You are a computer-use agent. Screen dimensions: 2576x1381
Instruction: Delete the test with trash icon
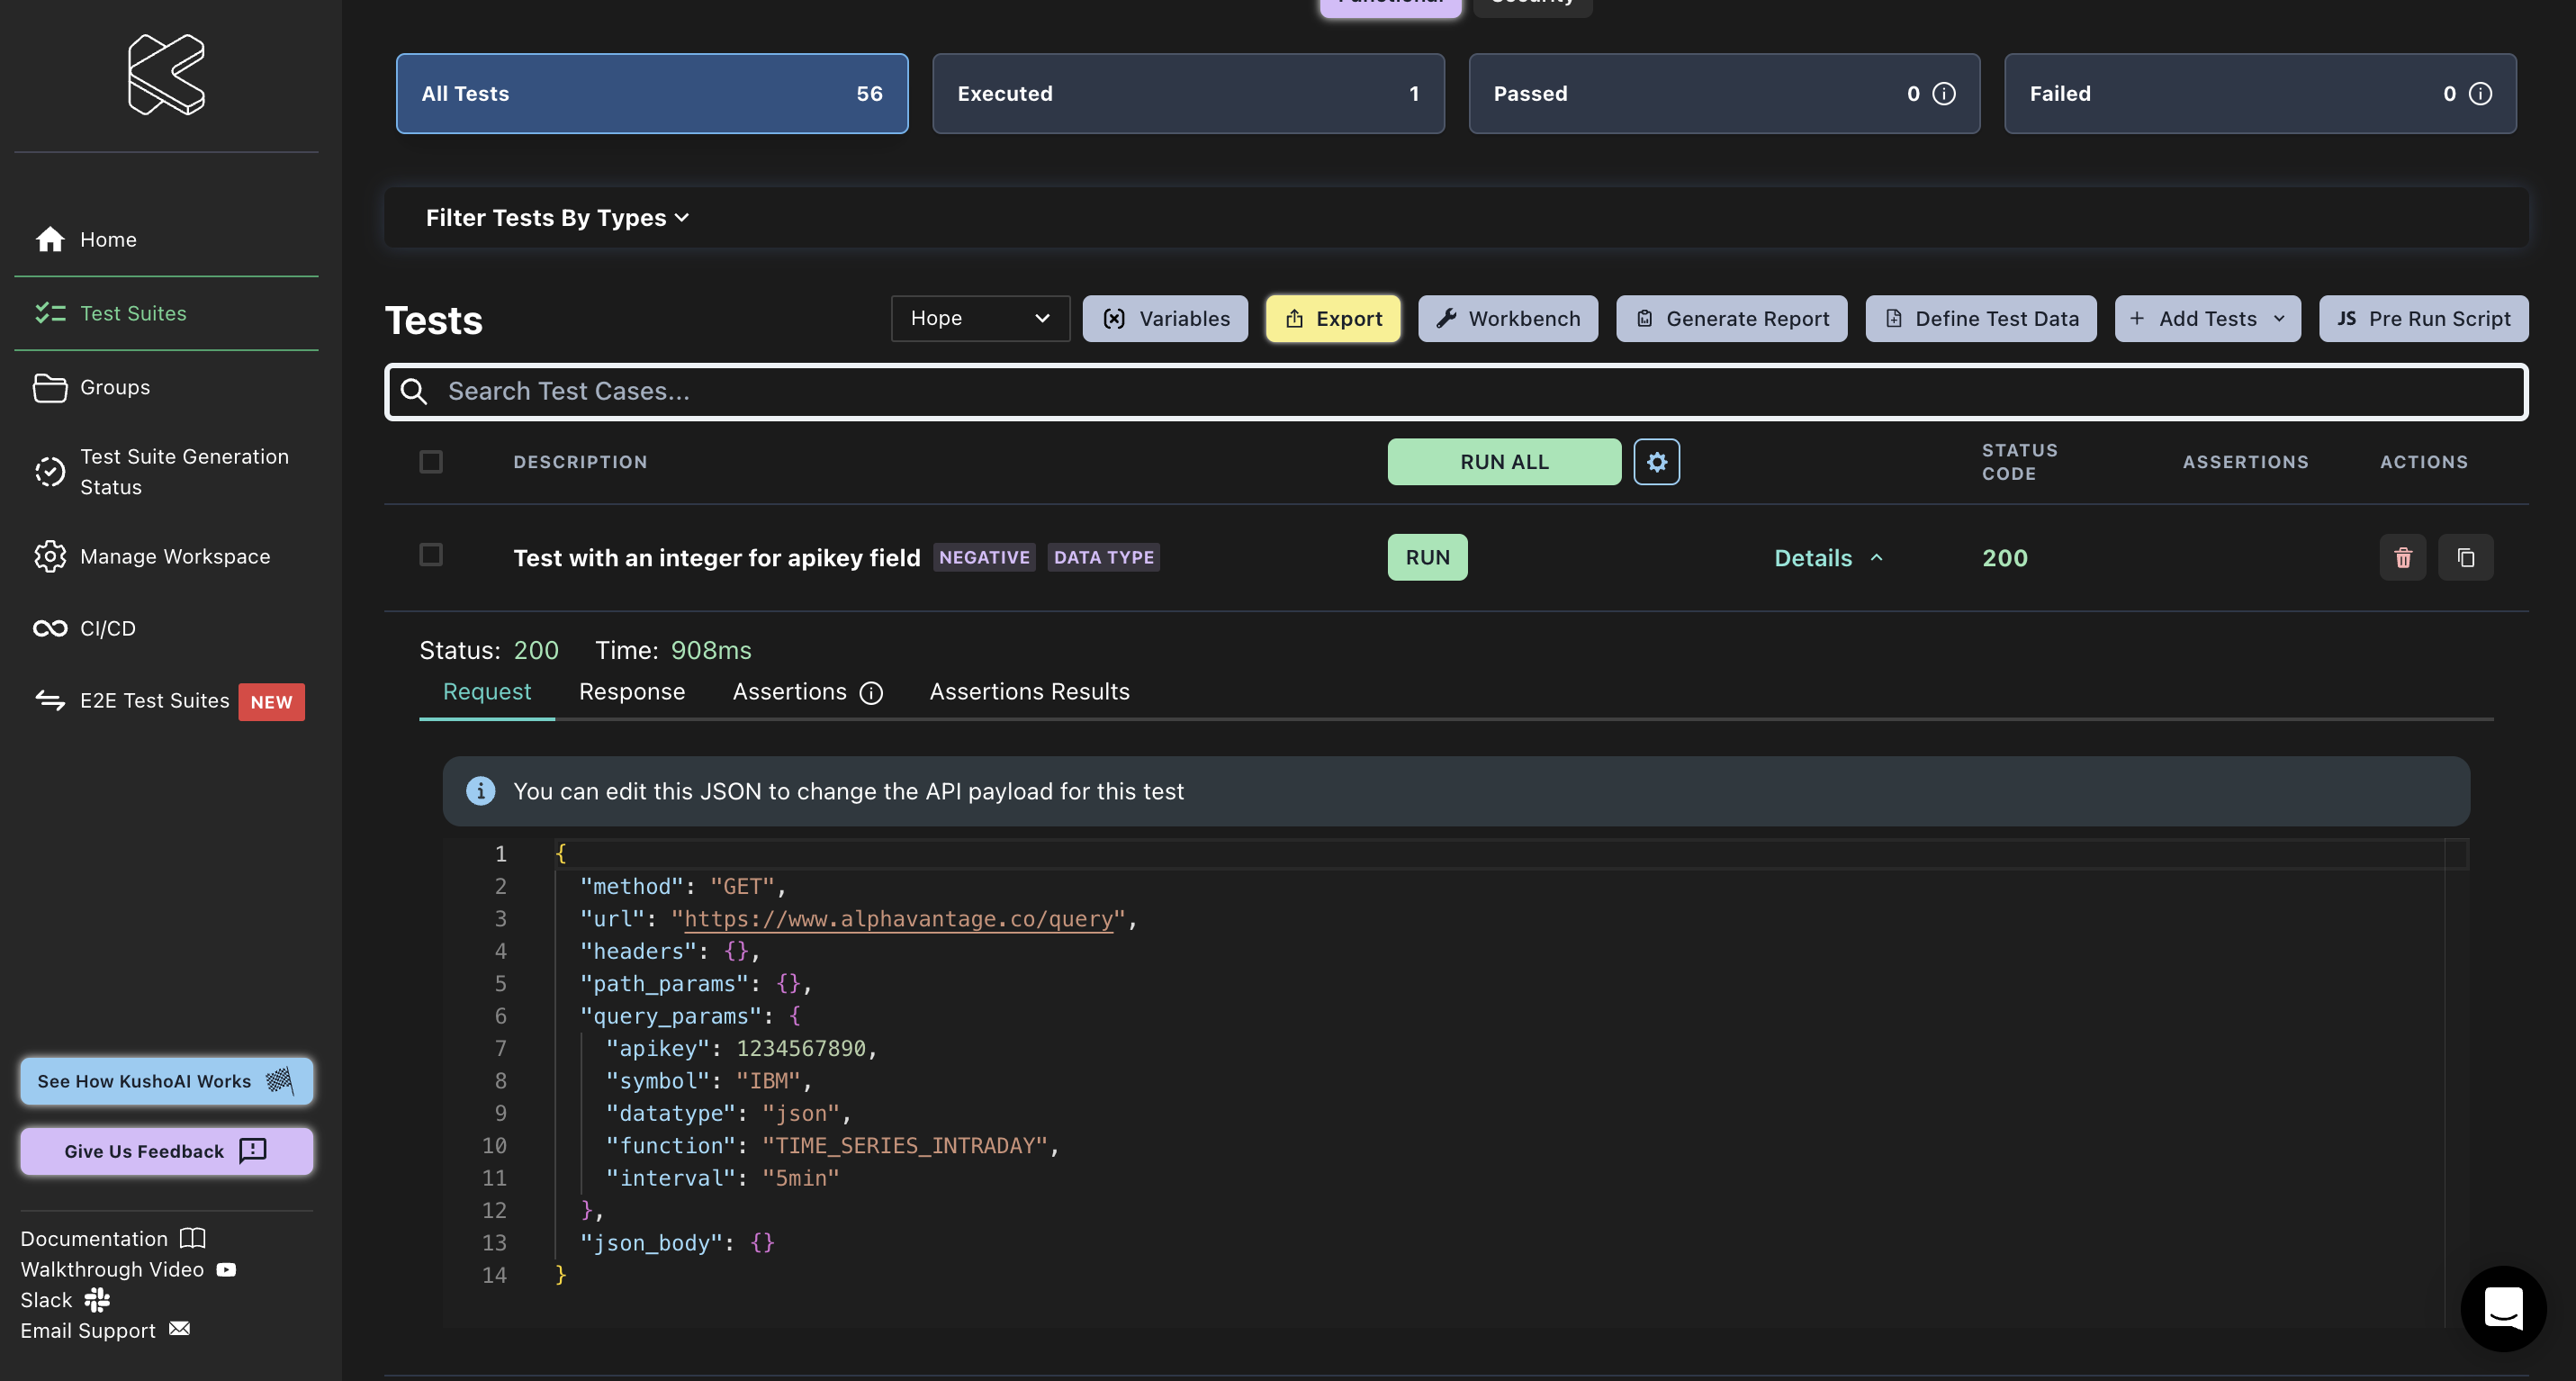[x=2403, y=557]
